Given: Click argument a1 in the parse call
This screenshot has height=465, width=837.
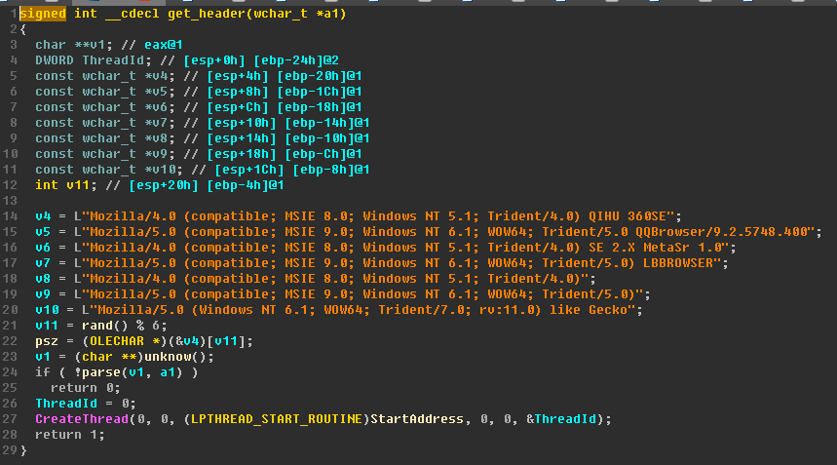Looking at the screenshot, I should (168, 372).
